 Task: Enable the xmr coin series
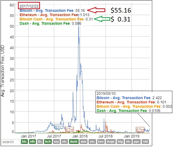click(83, 142)
